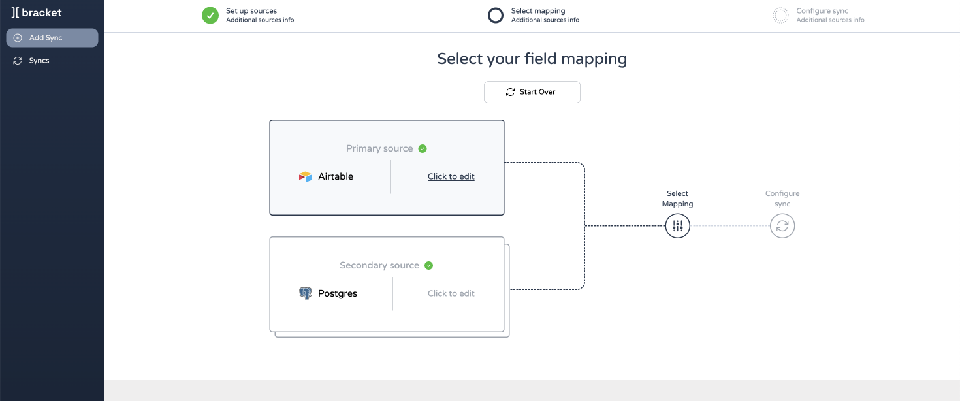Click the Select mapping step circle
The height and width of the screenshot is (401, 960).
tap(496, 15)
